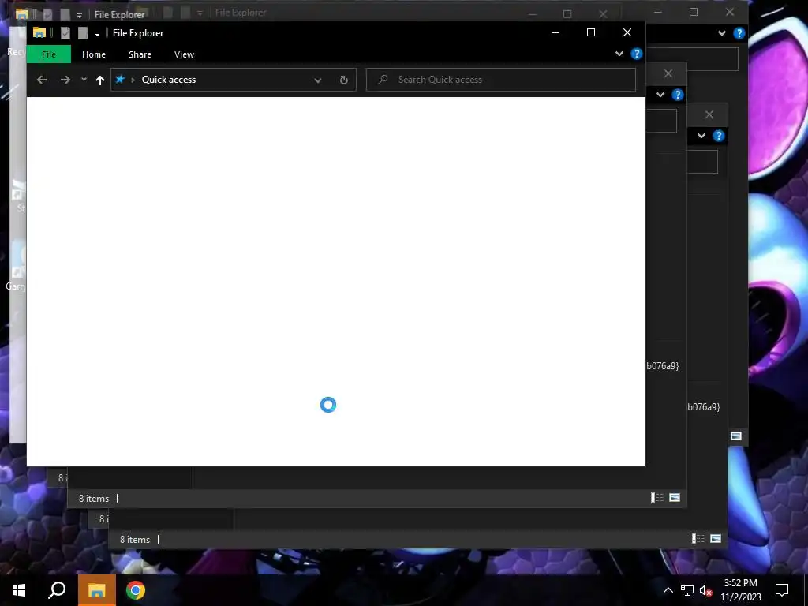The image size is (808, 606).
Task: Switch to the View ribbon tab
Action: click(x=184, y=54)
